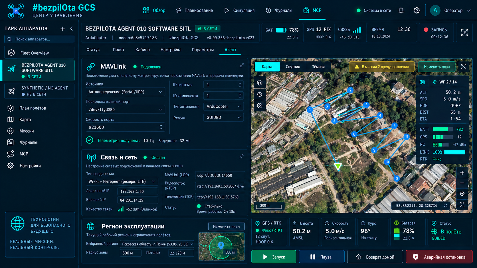Add a vehicle with plus icon

pyautogui.click(x=62, y=28)
